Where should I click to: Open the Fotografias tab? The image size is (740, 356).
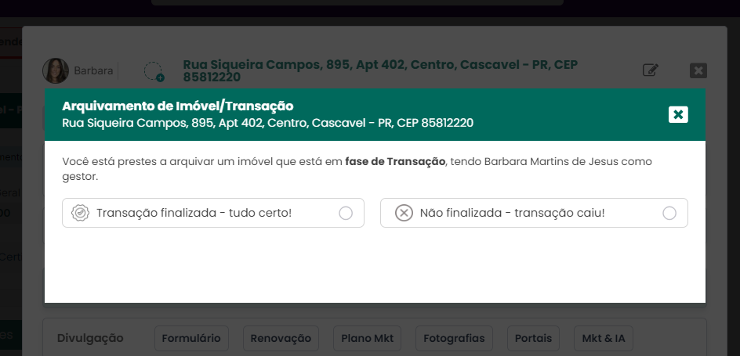[454, 338]
